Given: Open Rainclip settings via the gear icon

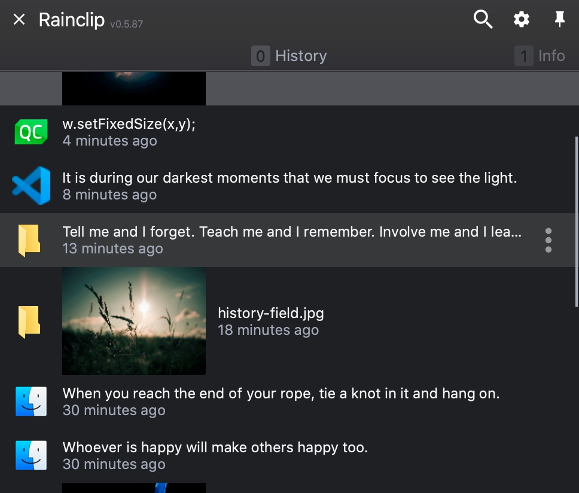Looking at the screenshot, I should (x=521, y=19).
